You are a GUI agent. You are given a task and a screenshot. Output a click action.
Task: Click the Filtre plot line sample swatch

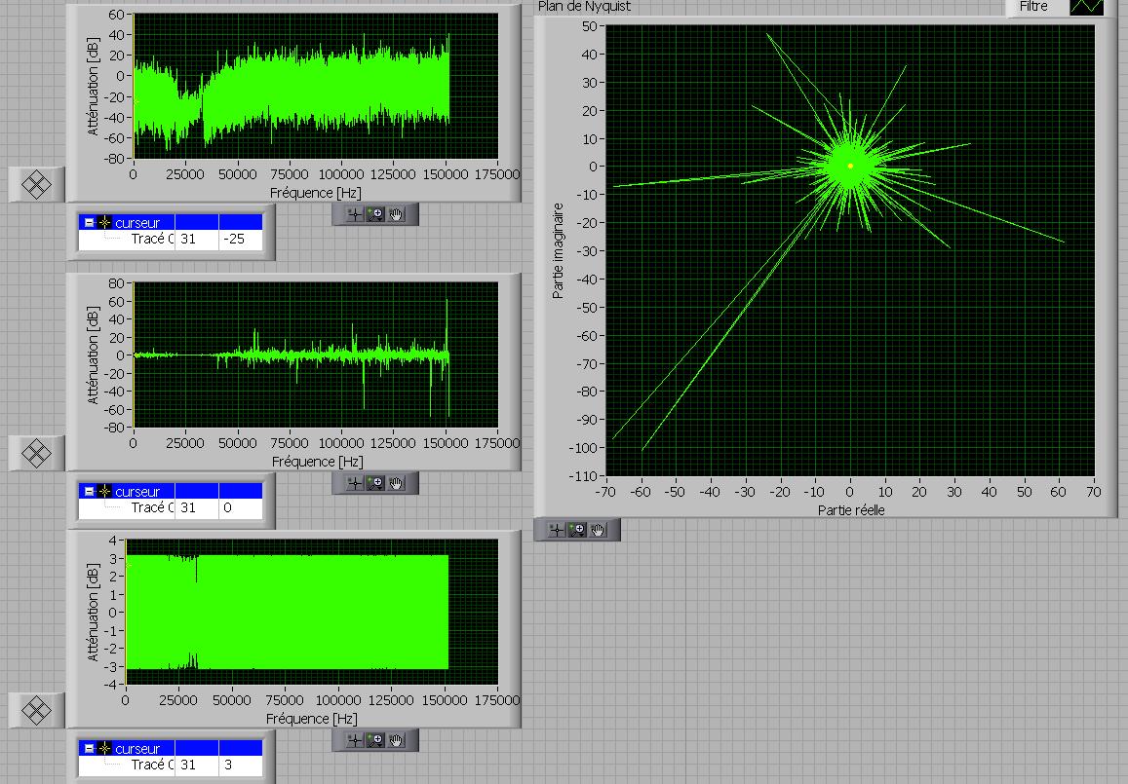pyautogui.click(x=1086, y=7)
